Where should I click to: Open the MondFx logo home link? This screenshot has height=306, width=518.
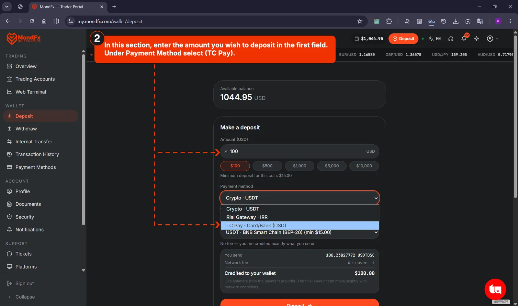coord(24,38)
